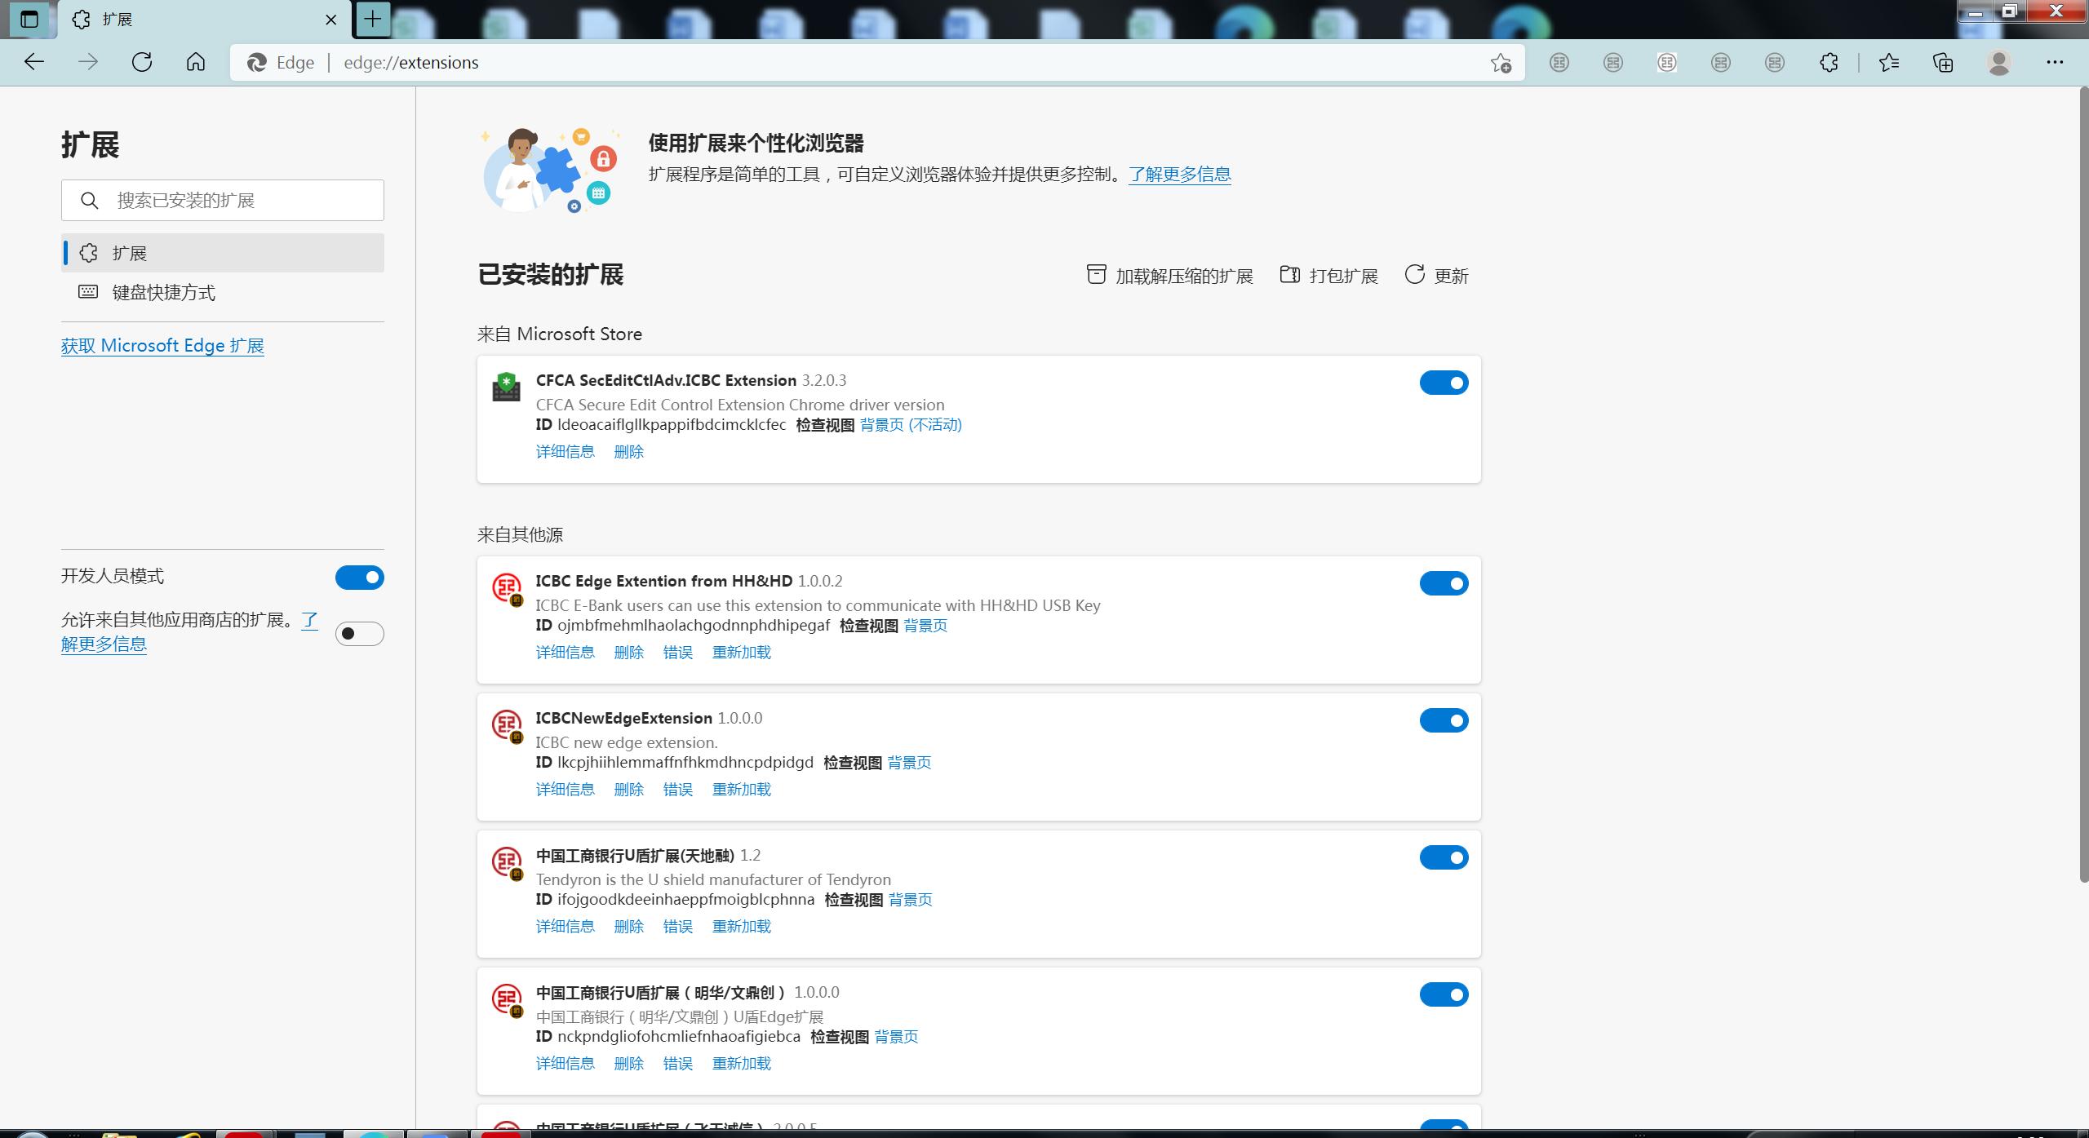Open 获取 Microsoft Edge 扩展 link
Viewport: 2089px width, 1138px height.
pos(162,345)
